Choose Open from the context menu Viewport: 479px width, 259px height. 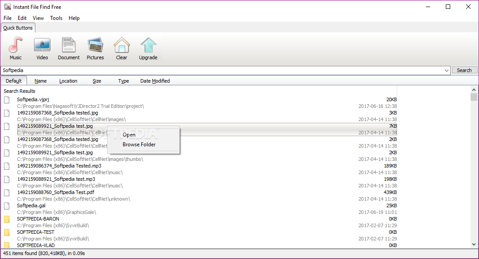click(x=129, y=135)
